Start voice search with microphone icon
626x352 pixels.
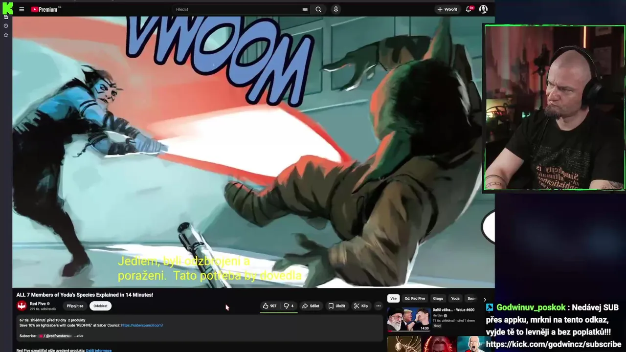tap(335, 9)
